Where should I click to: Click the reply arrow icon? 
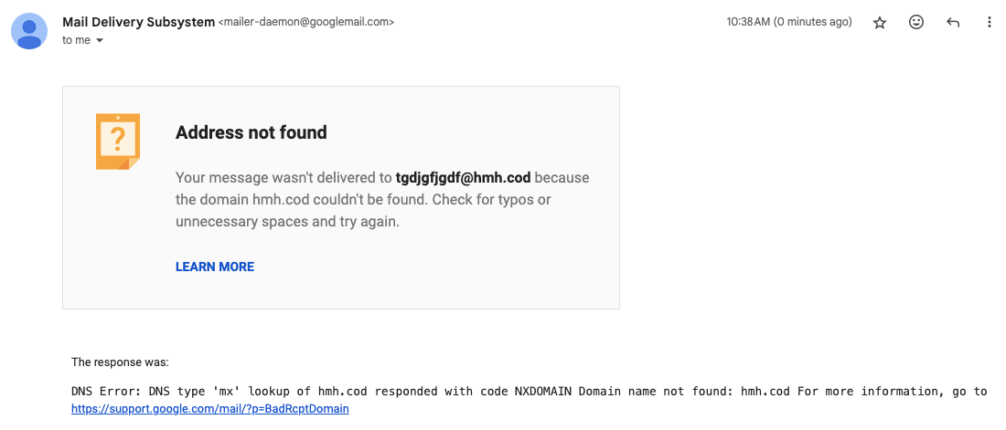click(x=953, y=23)
